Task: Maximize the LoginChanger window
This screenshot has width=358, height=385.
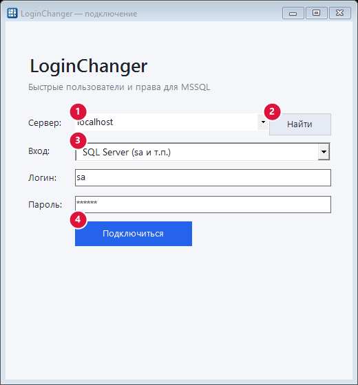Action: click(316, 13)
